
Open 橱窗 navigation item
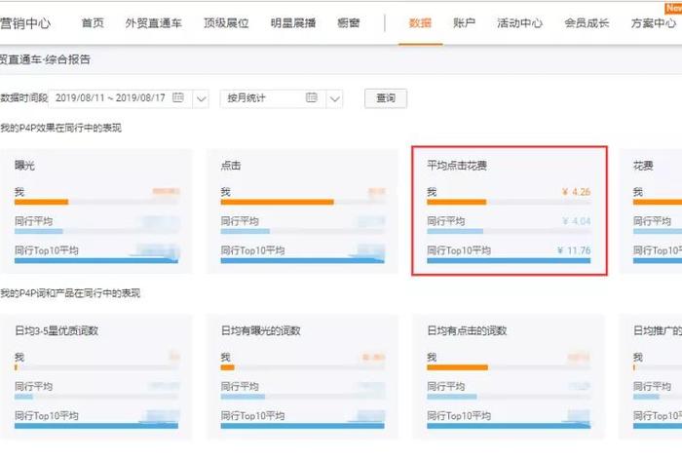click(x=349, y=23)
